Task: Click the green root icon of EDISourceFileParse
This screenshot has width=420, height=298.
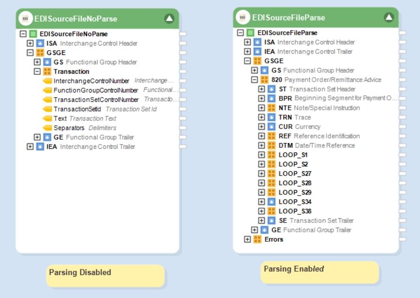Action: point(250,33)
